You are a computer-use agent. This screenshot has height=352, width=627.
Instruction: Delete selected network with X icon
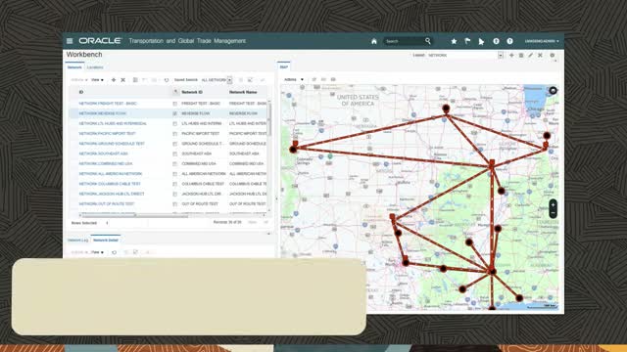(x=123, y=80)
